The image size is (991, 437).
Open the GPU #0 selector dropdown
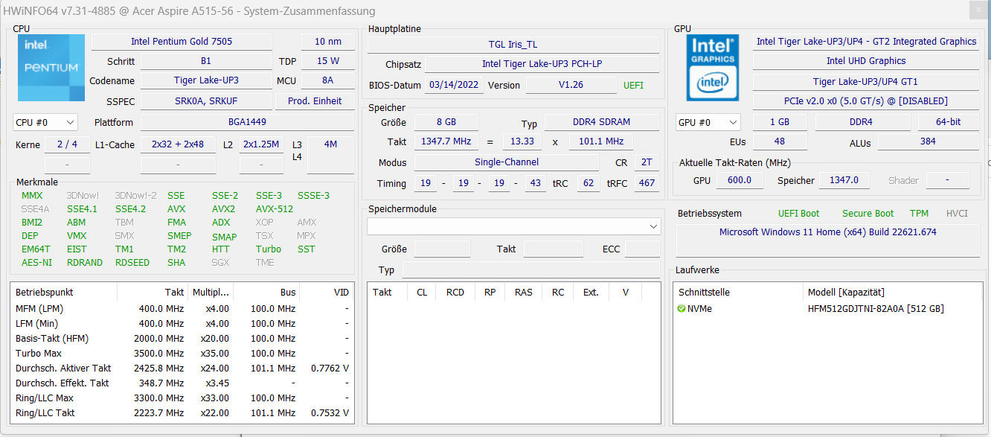(708, 122)
